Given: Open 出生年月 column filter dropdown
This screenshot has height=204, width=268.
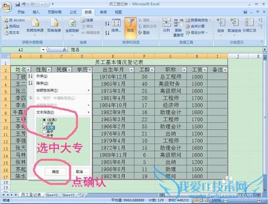Looking at the screenshot, I should click(x=131, y=70).
